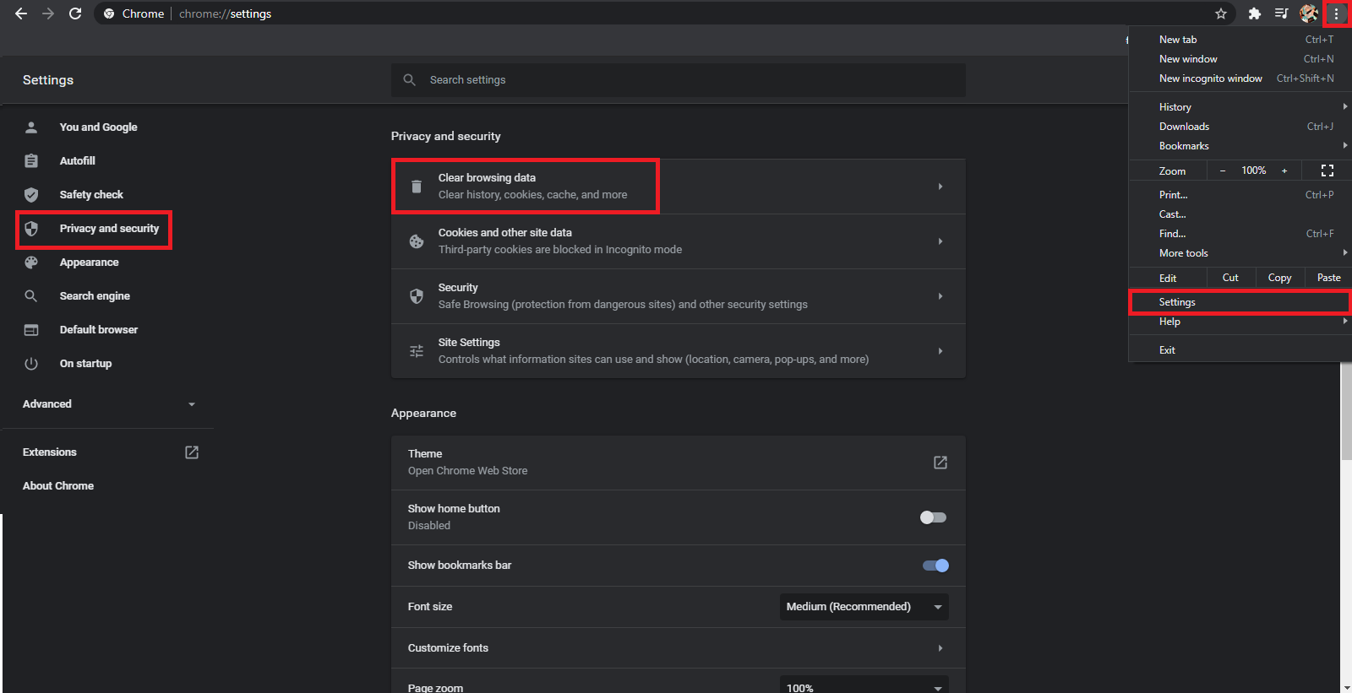This screenshot has height=693, width=1352.
Task: Choose New incognito window from menu
Action: pyautogui.click(x=1240, y=79)
